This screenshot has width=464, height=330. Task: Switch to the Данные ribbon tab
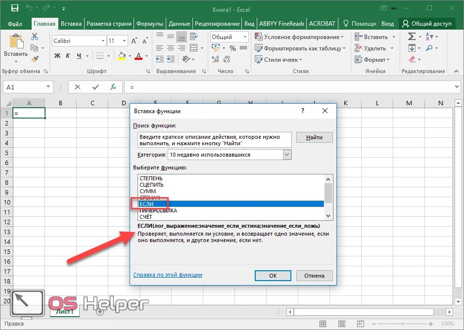pos(180,24)
